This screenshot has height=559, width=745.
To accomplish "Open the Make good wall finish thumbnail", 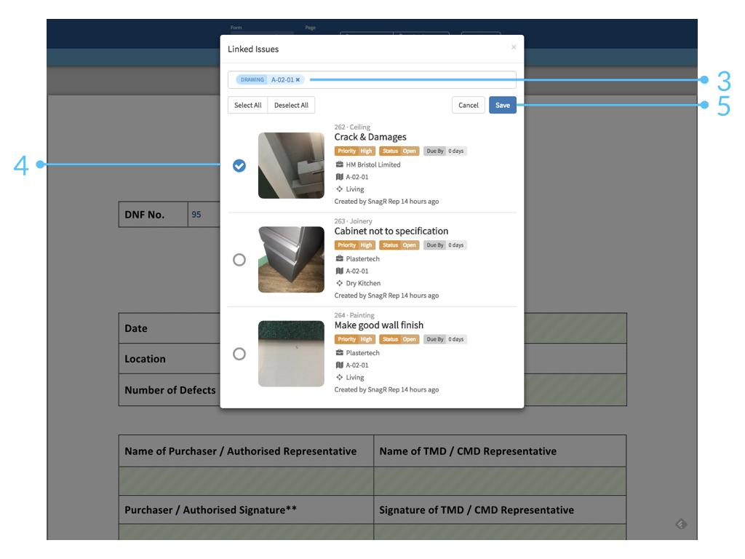I will click(x=291, y=354).
